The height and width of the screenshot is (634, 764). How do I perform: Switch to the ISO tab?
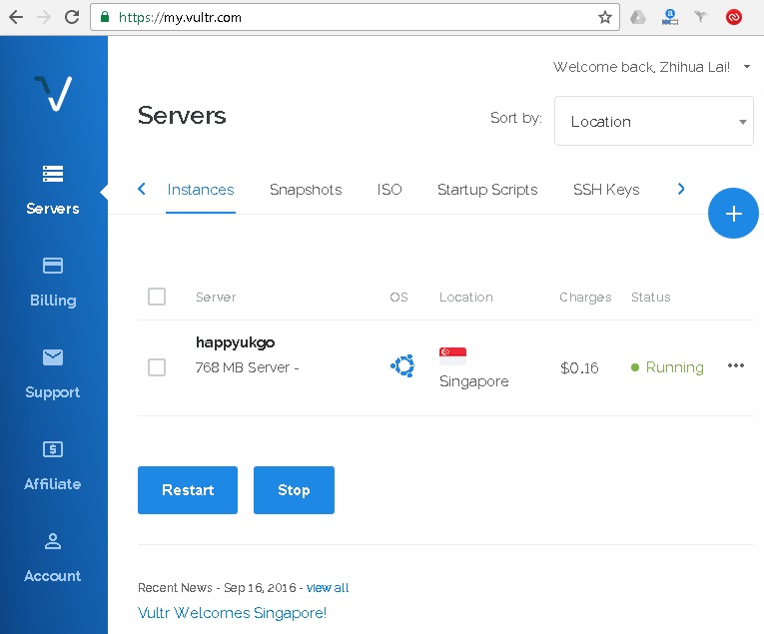point(389,190)
